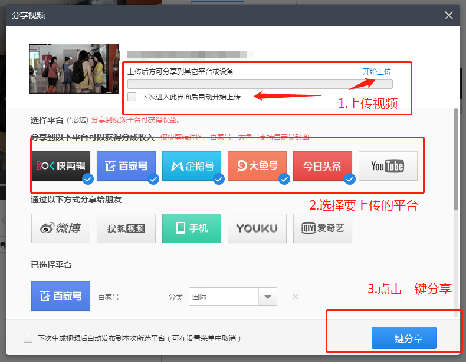Toggle auto-publish to selected platforms checkbox
This screenshot has height=362, width=466.
pos(28,338)
